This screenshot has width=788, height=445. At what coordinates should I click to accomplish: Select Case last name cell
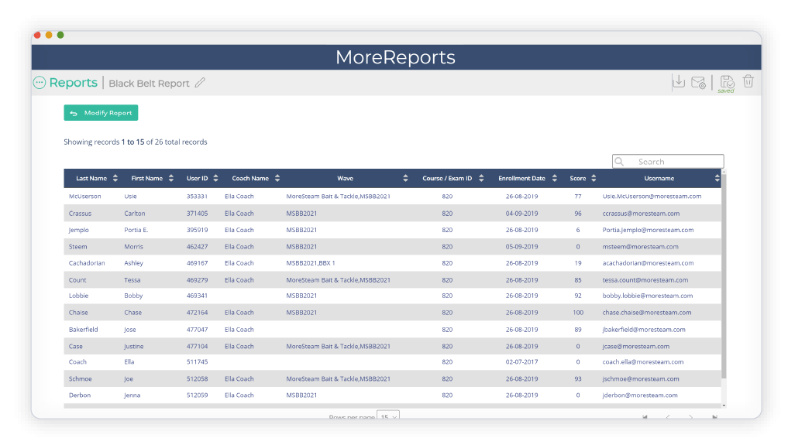[x=75, y=346]
